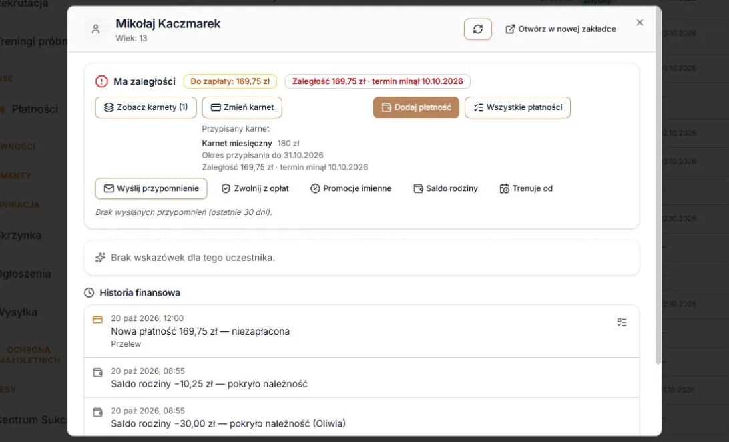Close the Mikołaj Kaczmarek dialog
This screenshot has height=442, width=729.
[640, 23]
